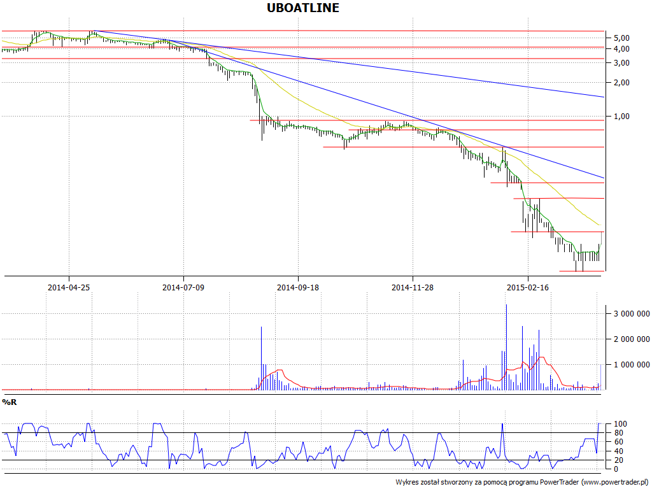
Task: Click the 5,00 price axis label
Action: click(621, 38)
